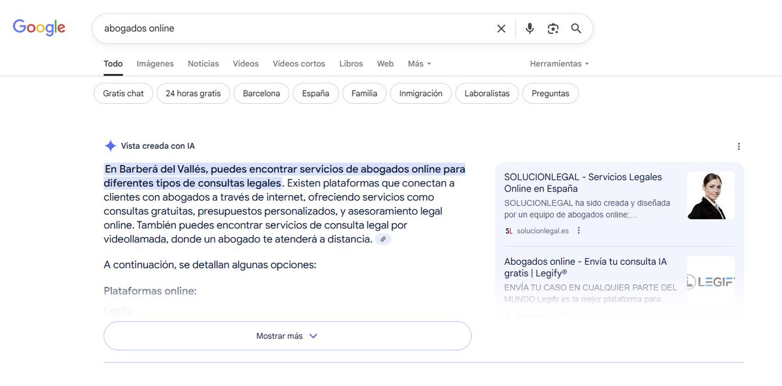Click the SOLUCIONLEGAL woman thumbnail image
782x386 pixels.
pos(711,195)
